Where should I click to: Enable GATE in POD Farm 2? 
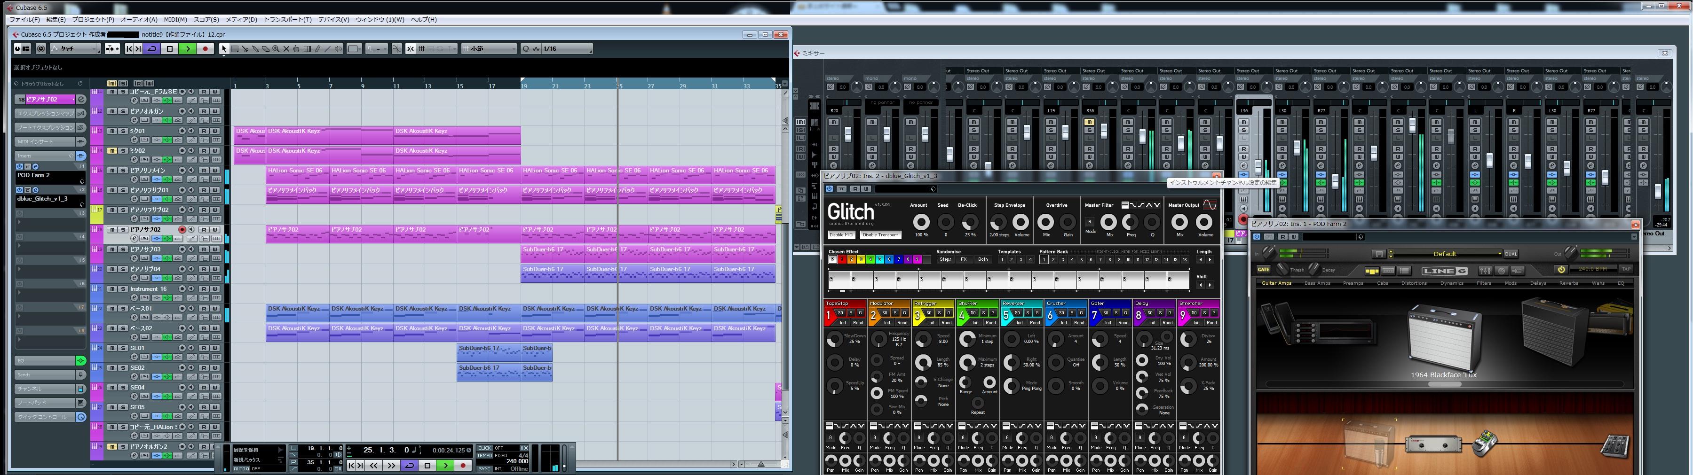tap(1263, 269)
